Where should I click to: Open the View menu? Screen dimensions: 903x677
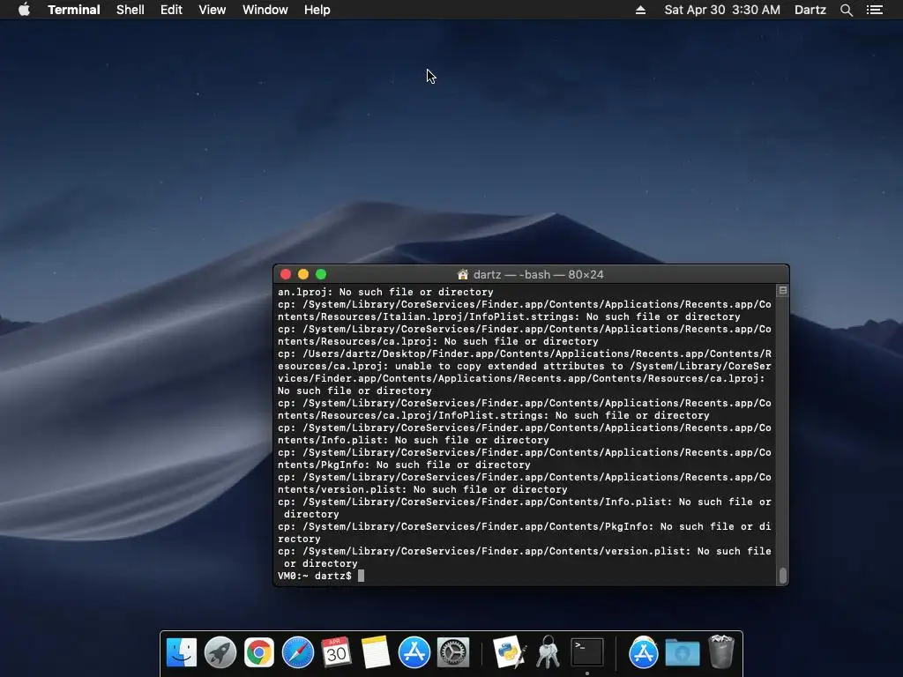point(212,10)
